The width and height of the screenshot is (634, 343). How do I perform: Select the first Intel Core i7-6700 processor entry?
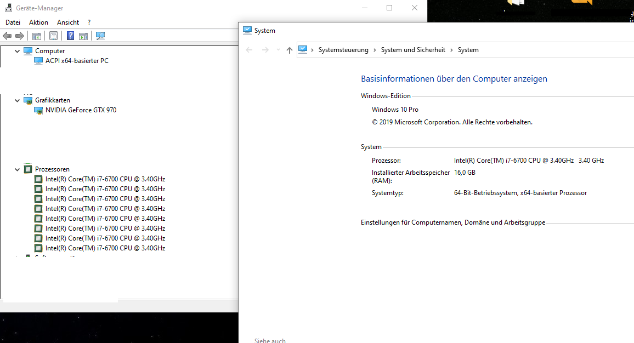105,179
